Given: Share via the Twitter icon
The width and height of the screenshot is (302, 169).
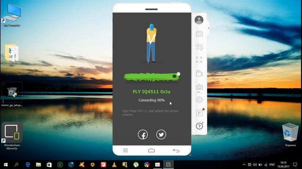Looking at the screenshot, I should pyautogui.click(x=161, y=135).
